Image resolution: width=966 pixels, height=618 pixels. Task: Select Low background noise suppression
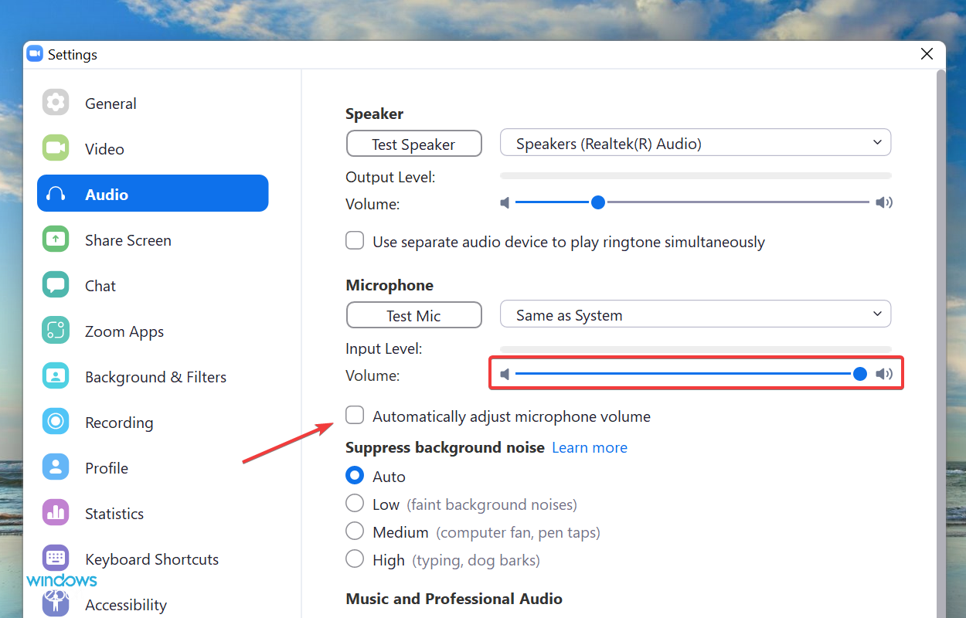tap(355, 504)
